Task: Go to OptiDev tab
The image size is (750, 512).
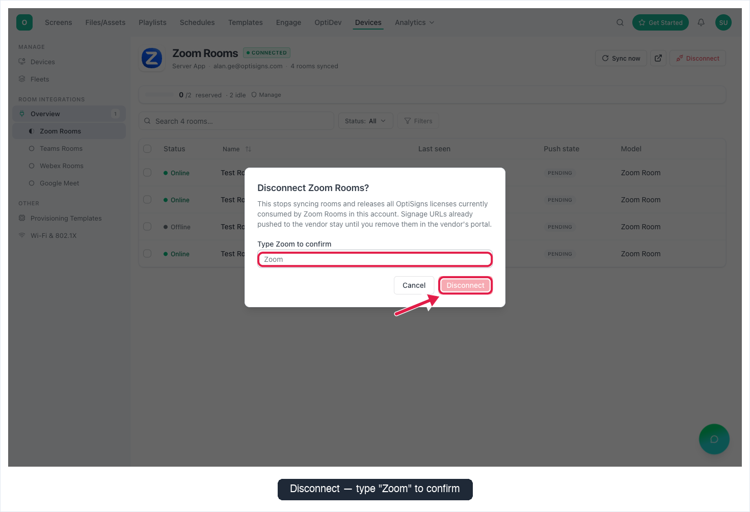Action: (x=328, y=22)
